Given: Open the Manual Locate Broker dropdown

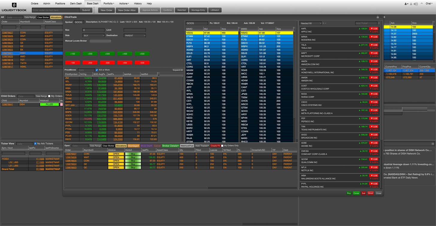Looking at the screenshot, I should coord(100,41).
